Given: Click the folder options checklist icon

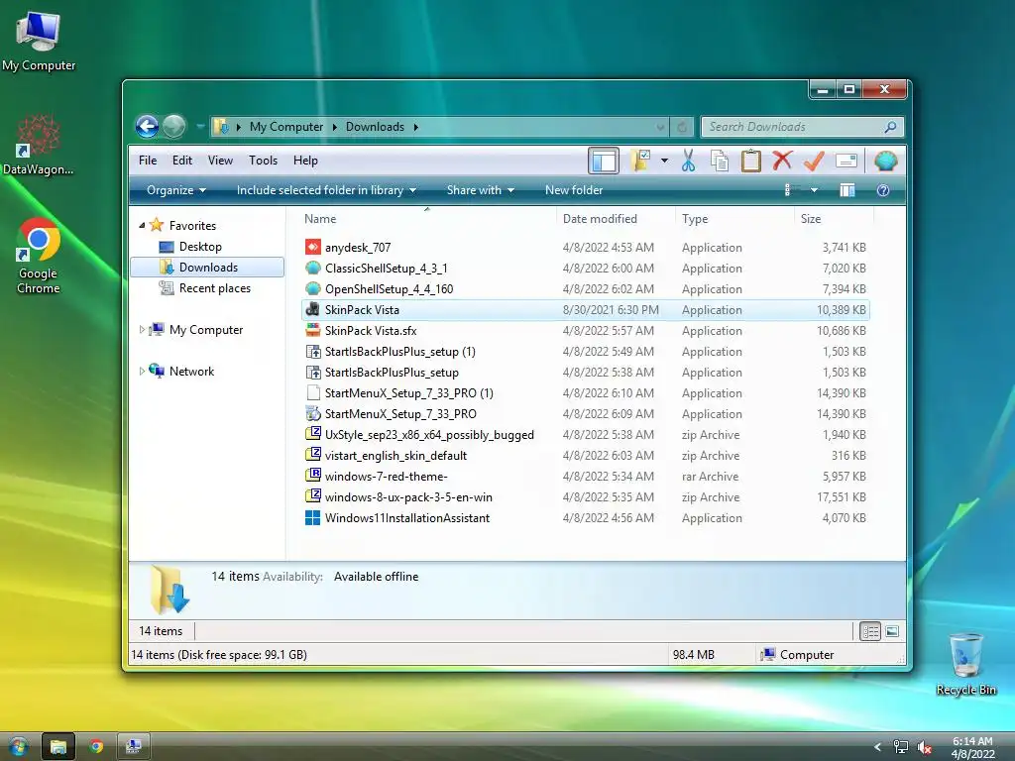Looking at the screenshot, I should (x=641, y=161).
